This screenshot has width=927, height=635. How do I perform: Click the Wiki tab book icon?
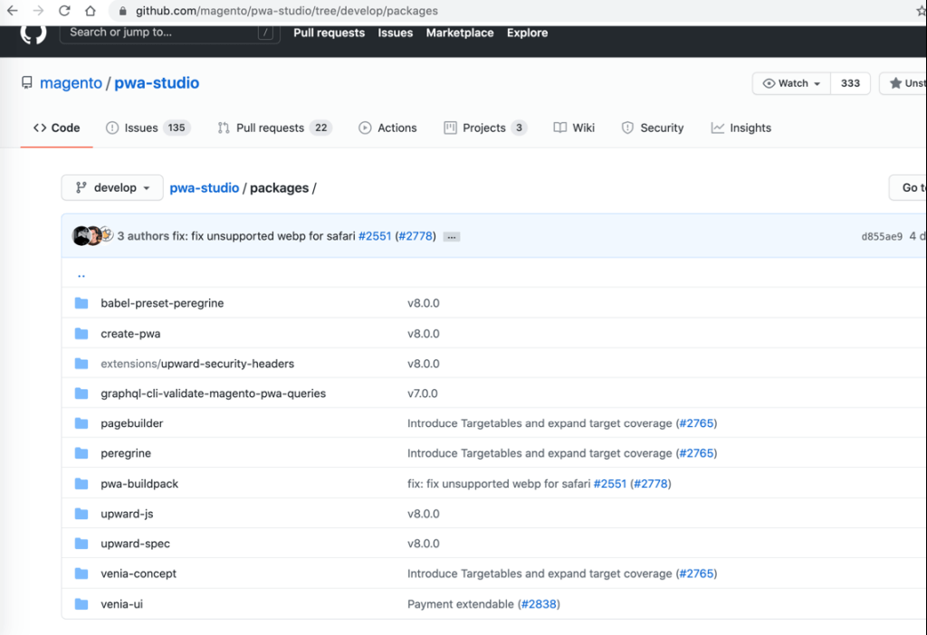coord(559,128)
